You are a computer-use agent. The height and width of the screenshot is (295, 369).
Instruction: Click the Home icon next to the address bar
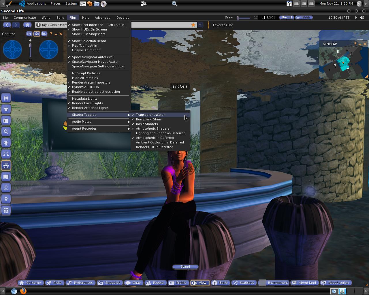(27, 25)
